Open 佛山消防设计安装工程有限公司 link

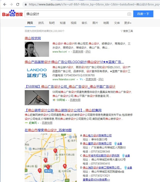[102, 168]
